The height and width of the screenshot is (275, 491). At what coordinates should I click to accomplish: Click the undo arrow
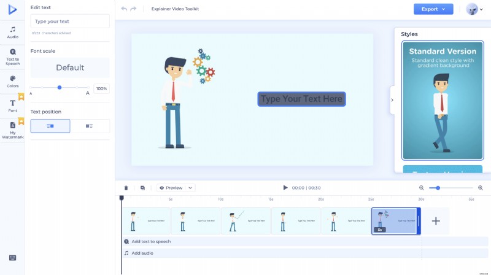(125, 9)
